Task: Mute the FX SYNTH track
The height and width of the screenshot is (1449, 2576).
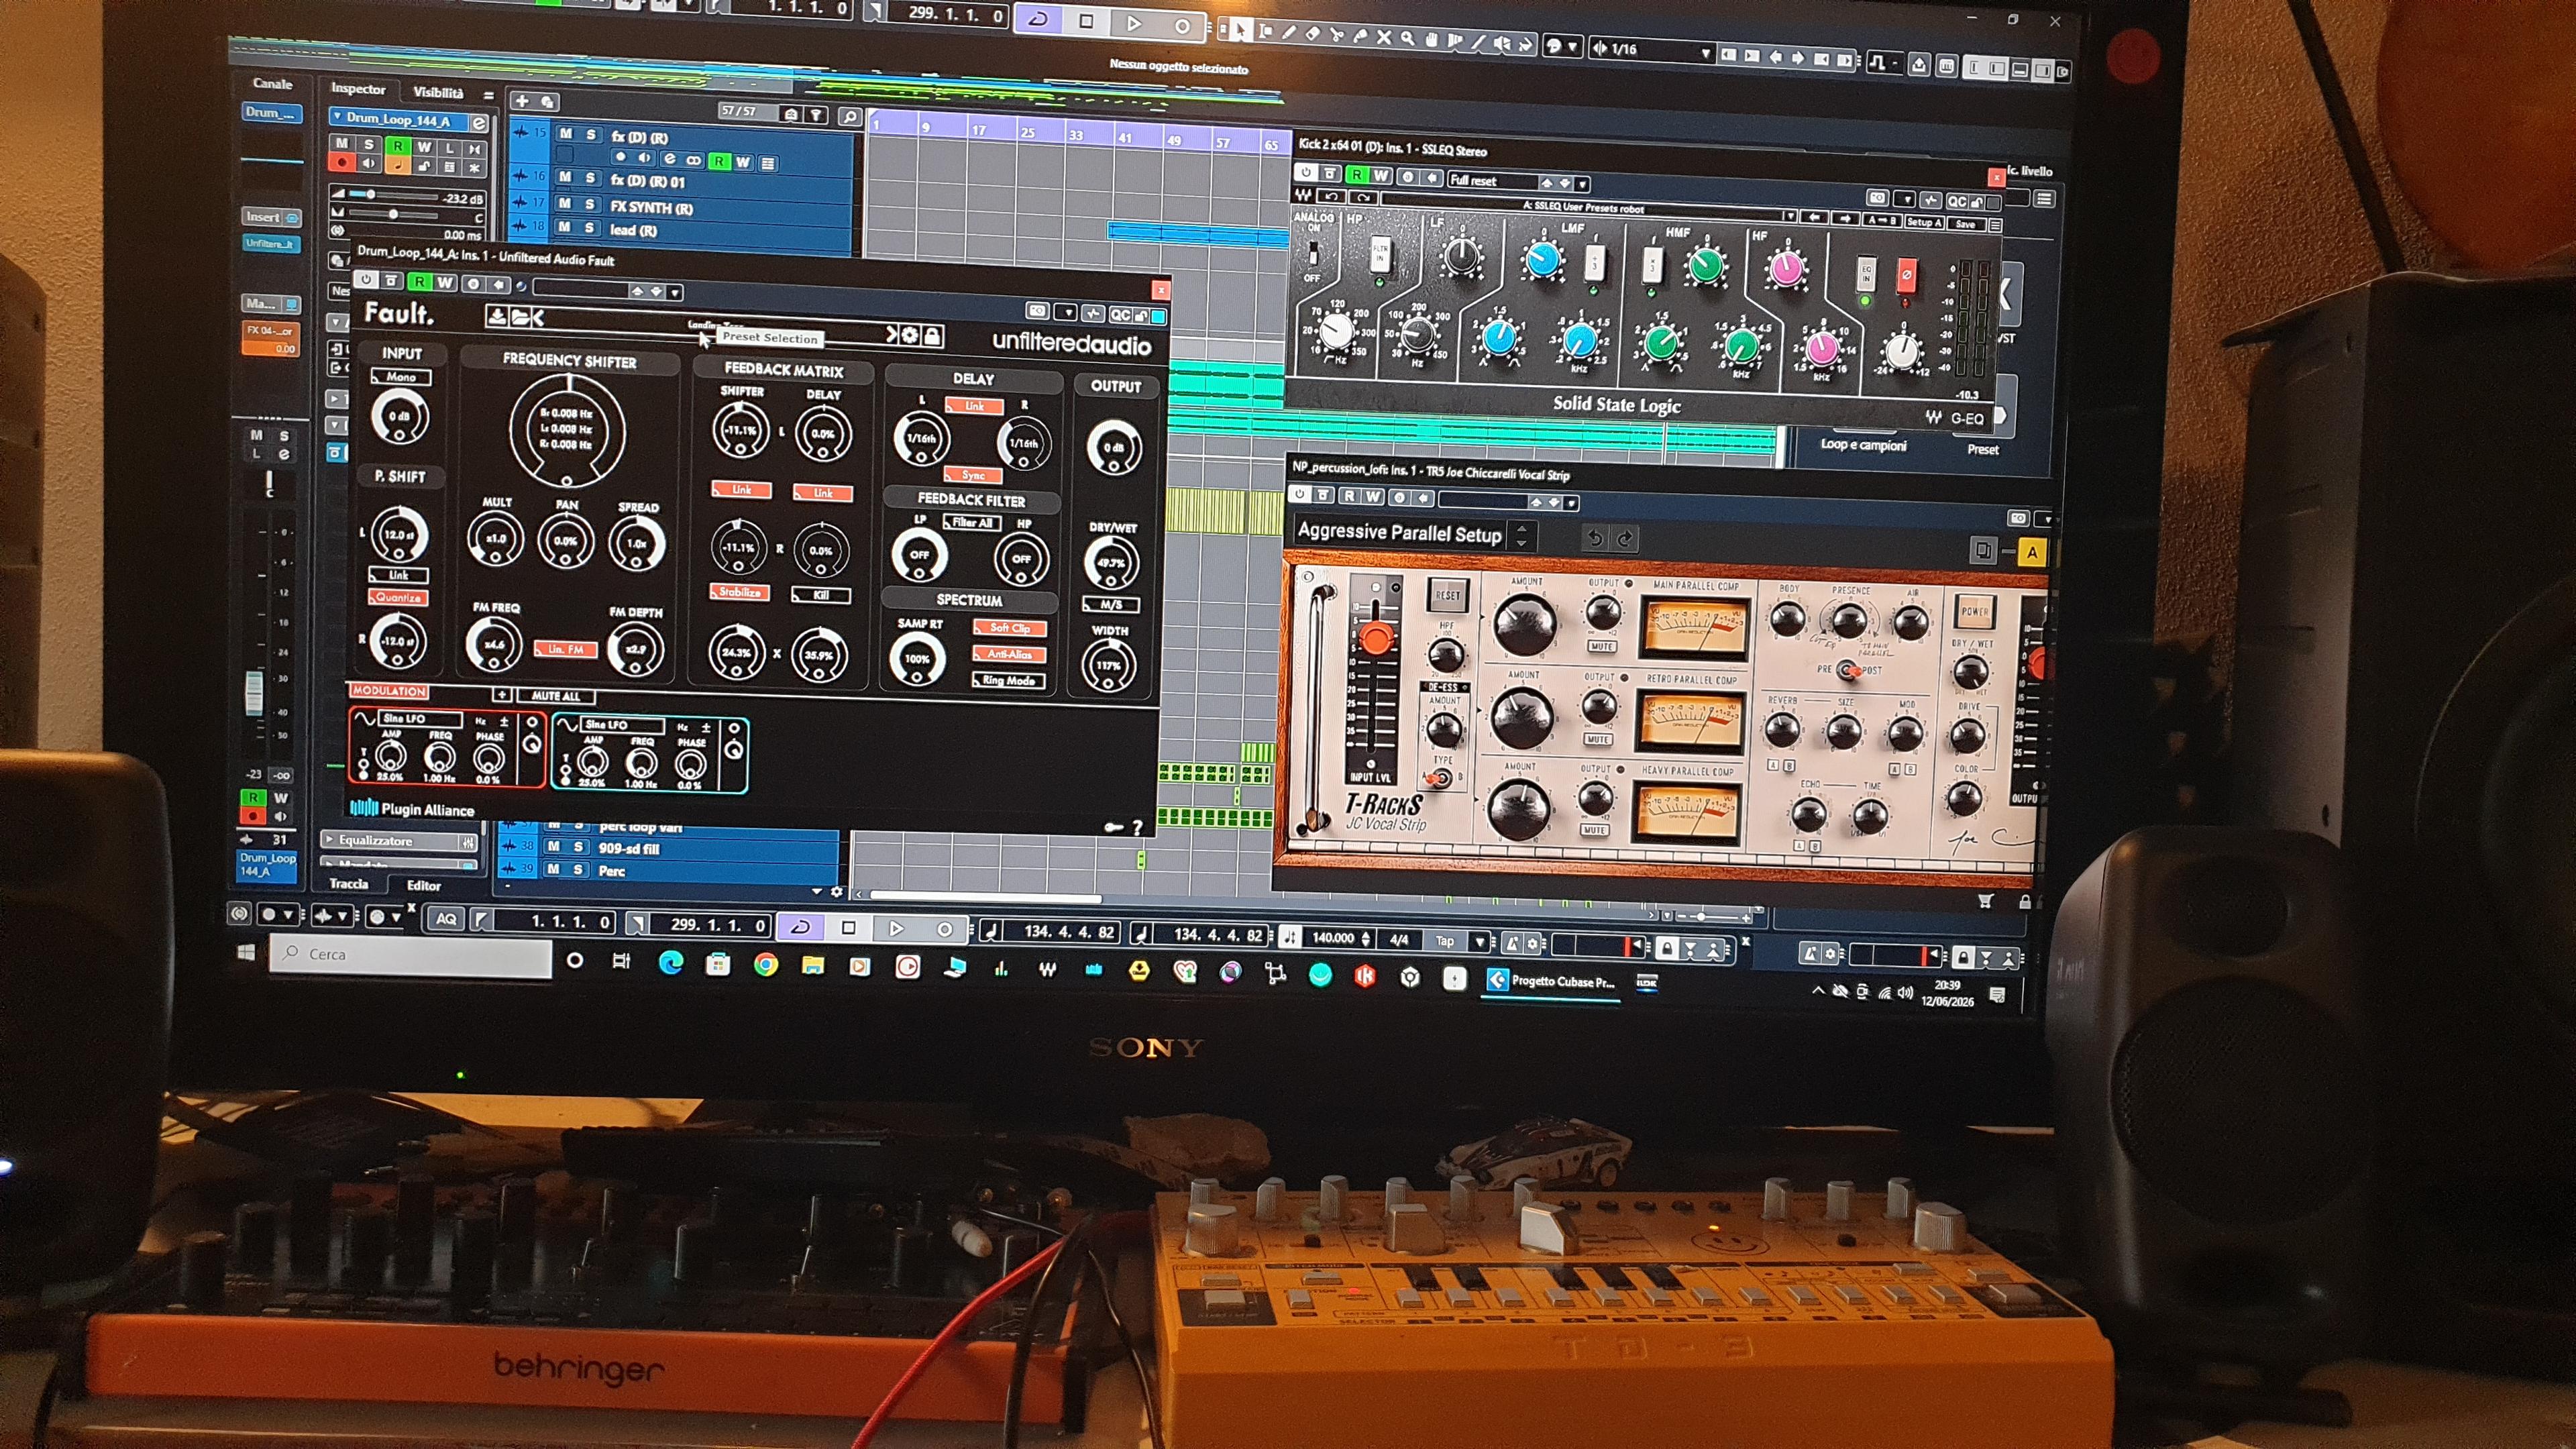Action: click(x=565, y=204)
